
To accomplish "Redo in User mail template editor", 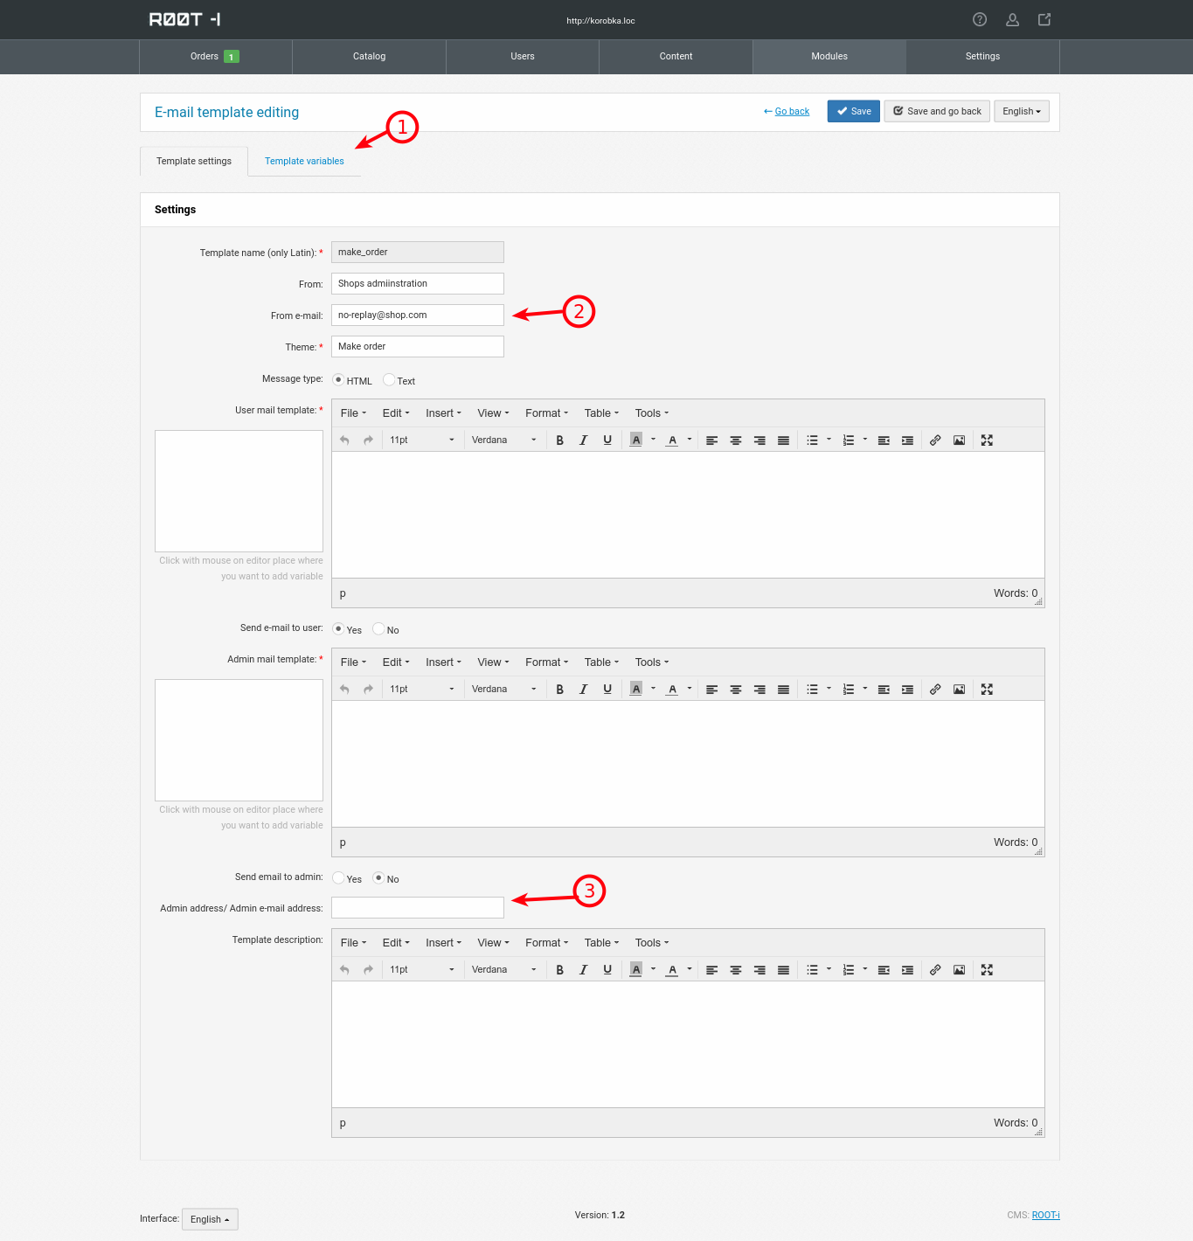I will tap(368, 440).
